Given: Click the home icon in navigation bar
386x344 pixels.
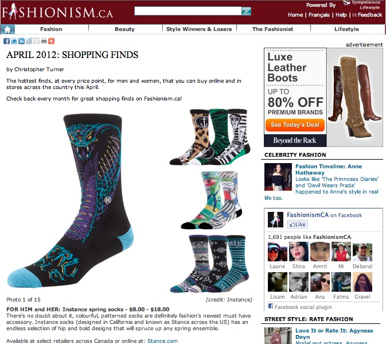Looking at the screenshot, I should (7, 29).
